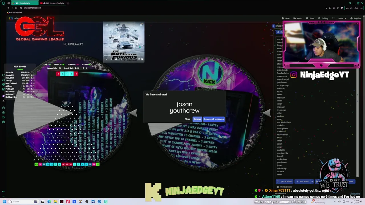The width and height of the screenshot is (365, 205).
Task: Close the winner dialog with the Close button
Action: coord(187,119)
